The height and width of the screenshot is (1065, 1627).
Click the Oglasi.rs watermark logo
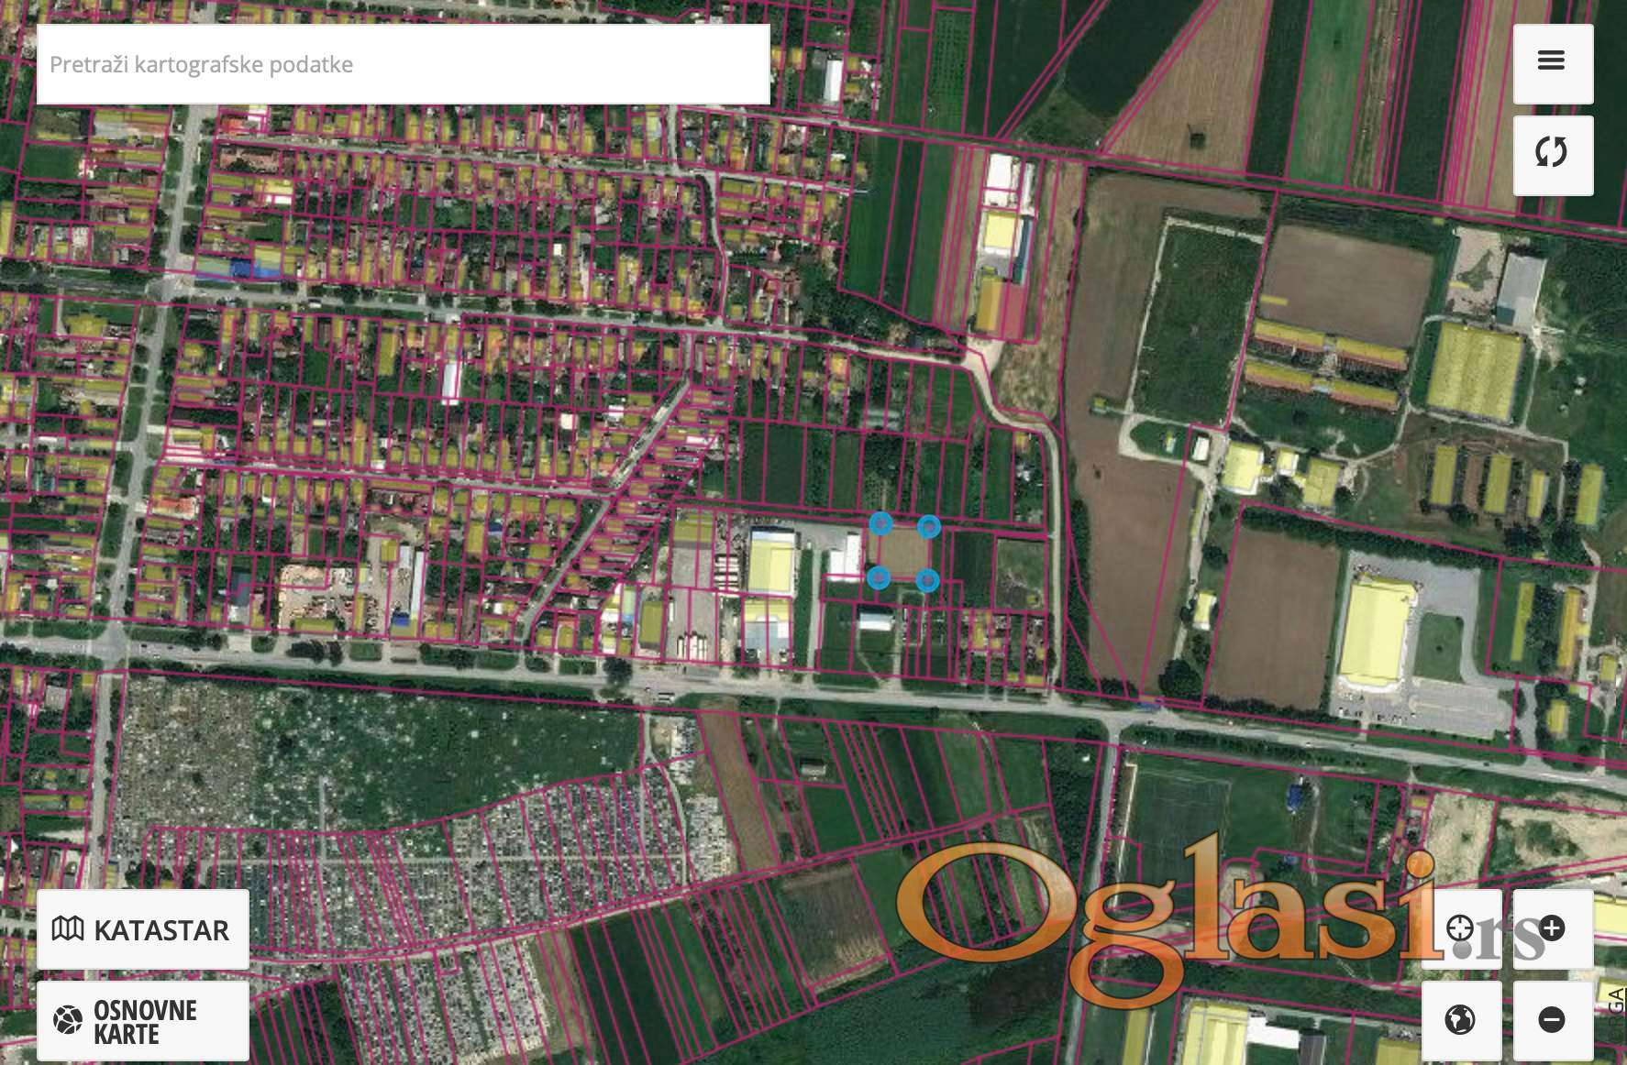(x=1165, y=917)
